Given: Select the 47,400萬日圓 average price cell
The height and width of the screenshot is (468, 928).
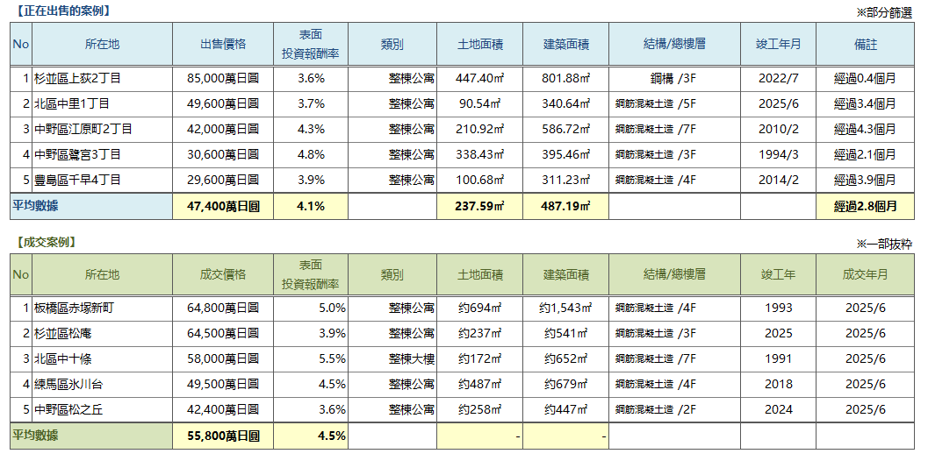Looking at the screenshot, I should tap(223, 207).
